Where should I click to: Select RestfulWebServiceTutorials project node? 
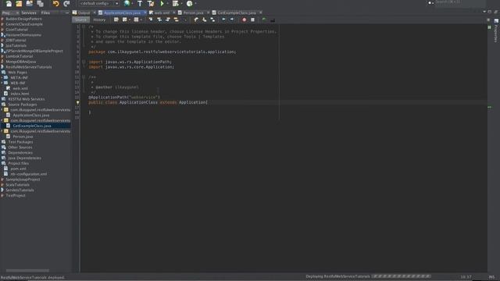click(29, 67)
